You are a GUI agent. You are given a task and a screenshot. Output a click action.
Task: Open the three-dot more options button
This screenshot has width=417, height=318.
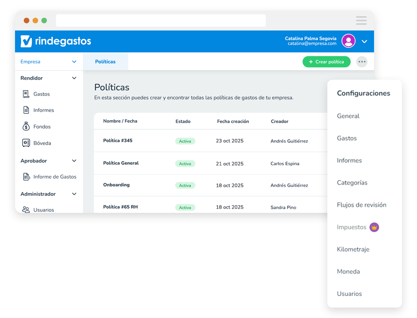(x=362, y=62)
